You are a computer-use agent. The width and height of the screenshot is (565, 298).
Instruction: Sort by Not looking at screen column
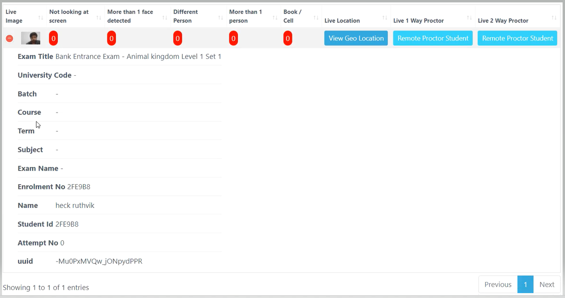pyautogui.click(x=99, y=18)
